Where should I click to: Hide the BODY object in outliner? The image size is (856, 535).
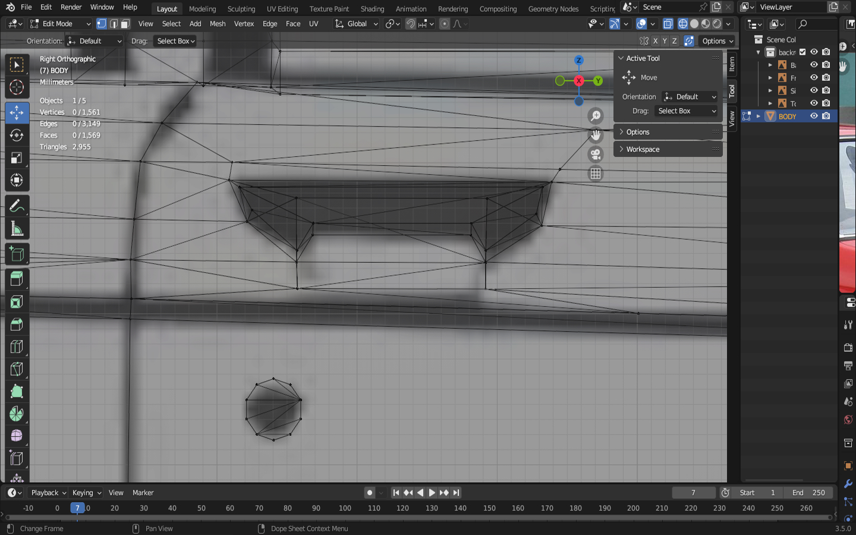814,117
